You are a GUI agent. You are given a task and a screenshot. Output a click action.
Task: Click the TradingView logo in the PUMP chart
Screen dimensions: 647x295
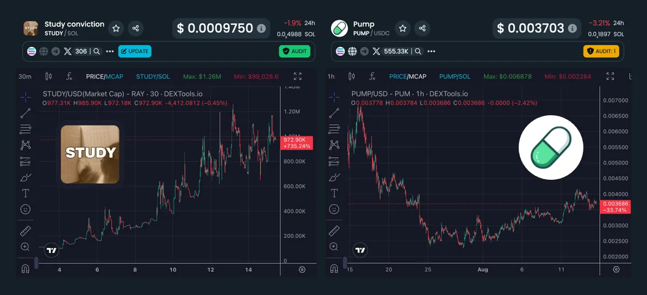coord(360,250)
